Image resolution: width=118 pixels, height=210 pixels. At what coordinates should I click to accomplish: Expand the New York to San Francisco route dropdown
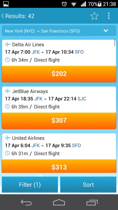(x=59, y=31)
